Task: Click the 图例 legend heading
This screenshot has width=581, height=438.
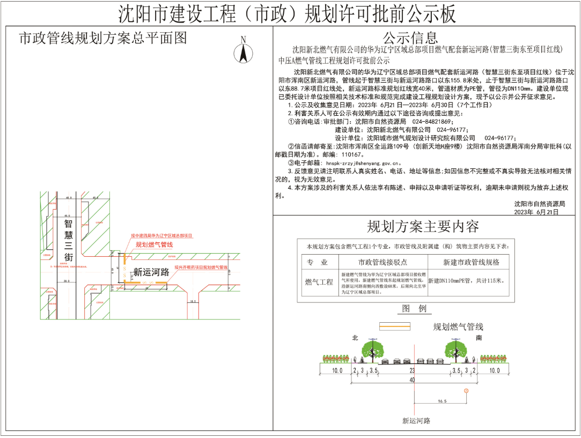Action: pyautogui.click(x=414, y=308)
